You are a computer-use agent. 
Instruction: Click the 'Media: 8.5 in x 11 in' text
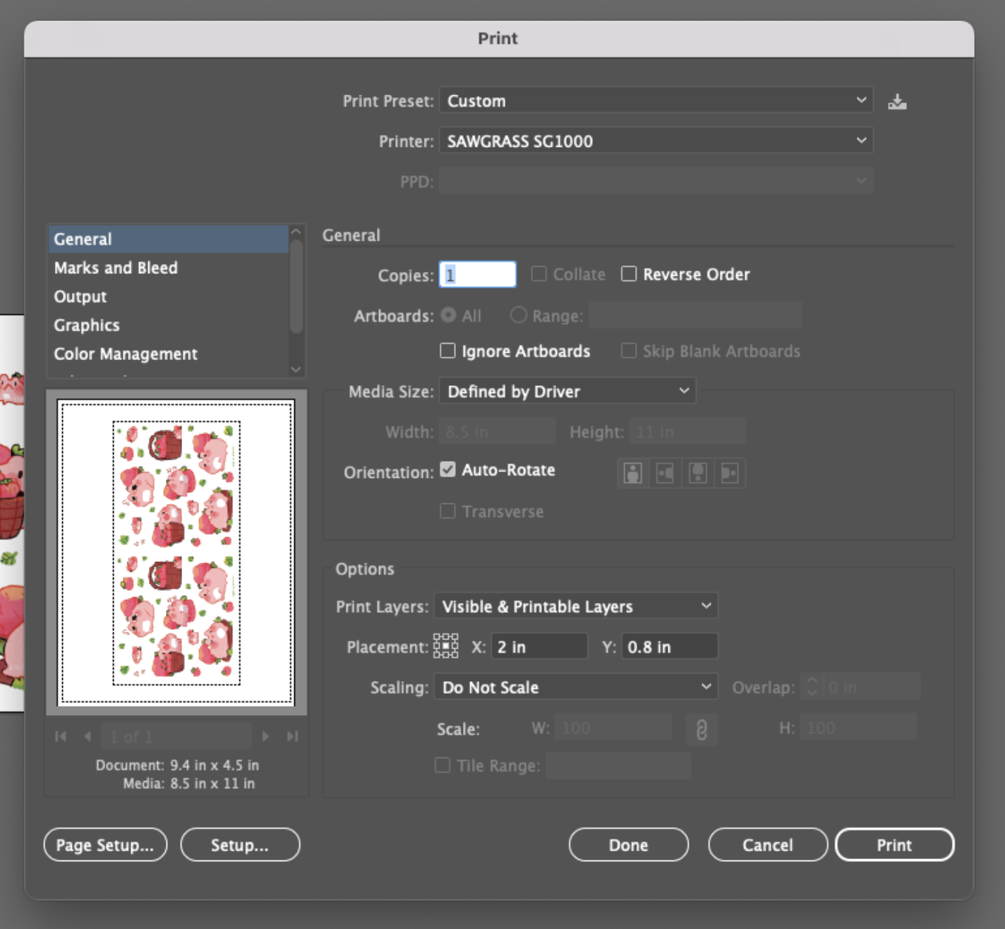[x=188, y=784]
